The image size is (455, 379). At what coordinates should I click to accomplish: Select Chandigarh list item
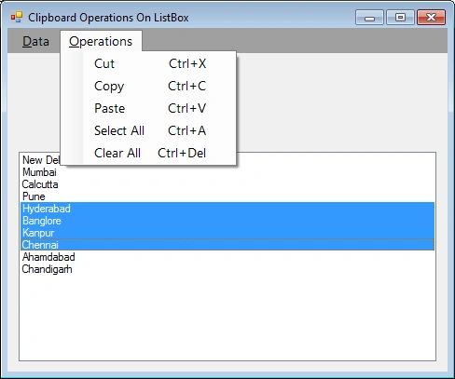click(227, 269)
